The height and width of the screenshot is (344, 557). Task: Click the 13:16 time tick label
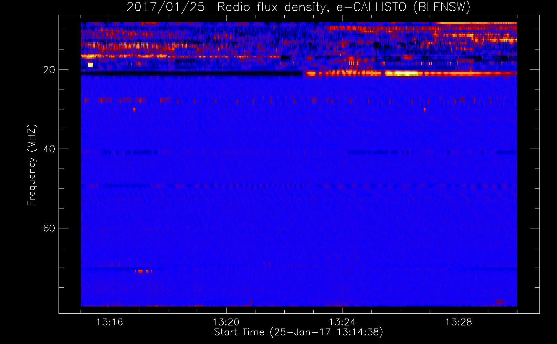(x=109, y=322)
